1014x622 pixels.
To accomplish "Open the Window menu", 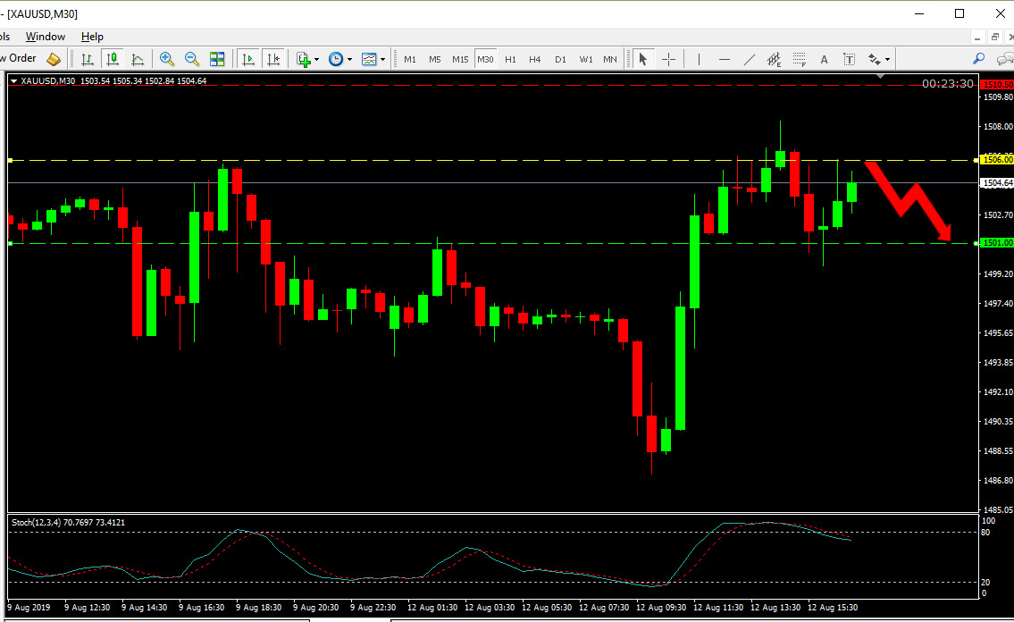I will [x=46, y=37].
